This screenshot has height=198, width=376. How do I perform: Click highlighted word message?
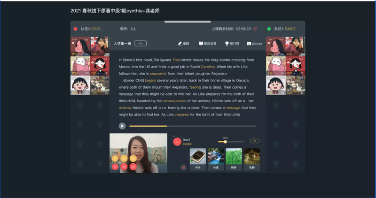233,108
